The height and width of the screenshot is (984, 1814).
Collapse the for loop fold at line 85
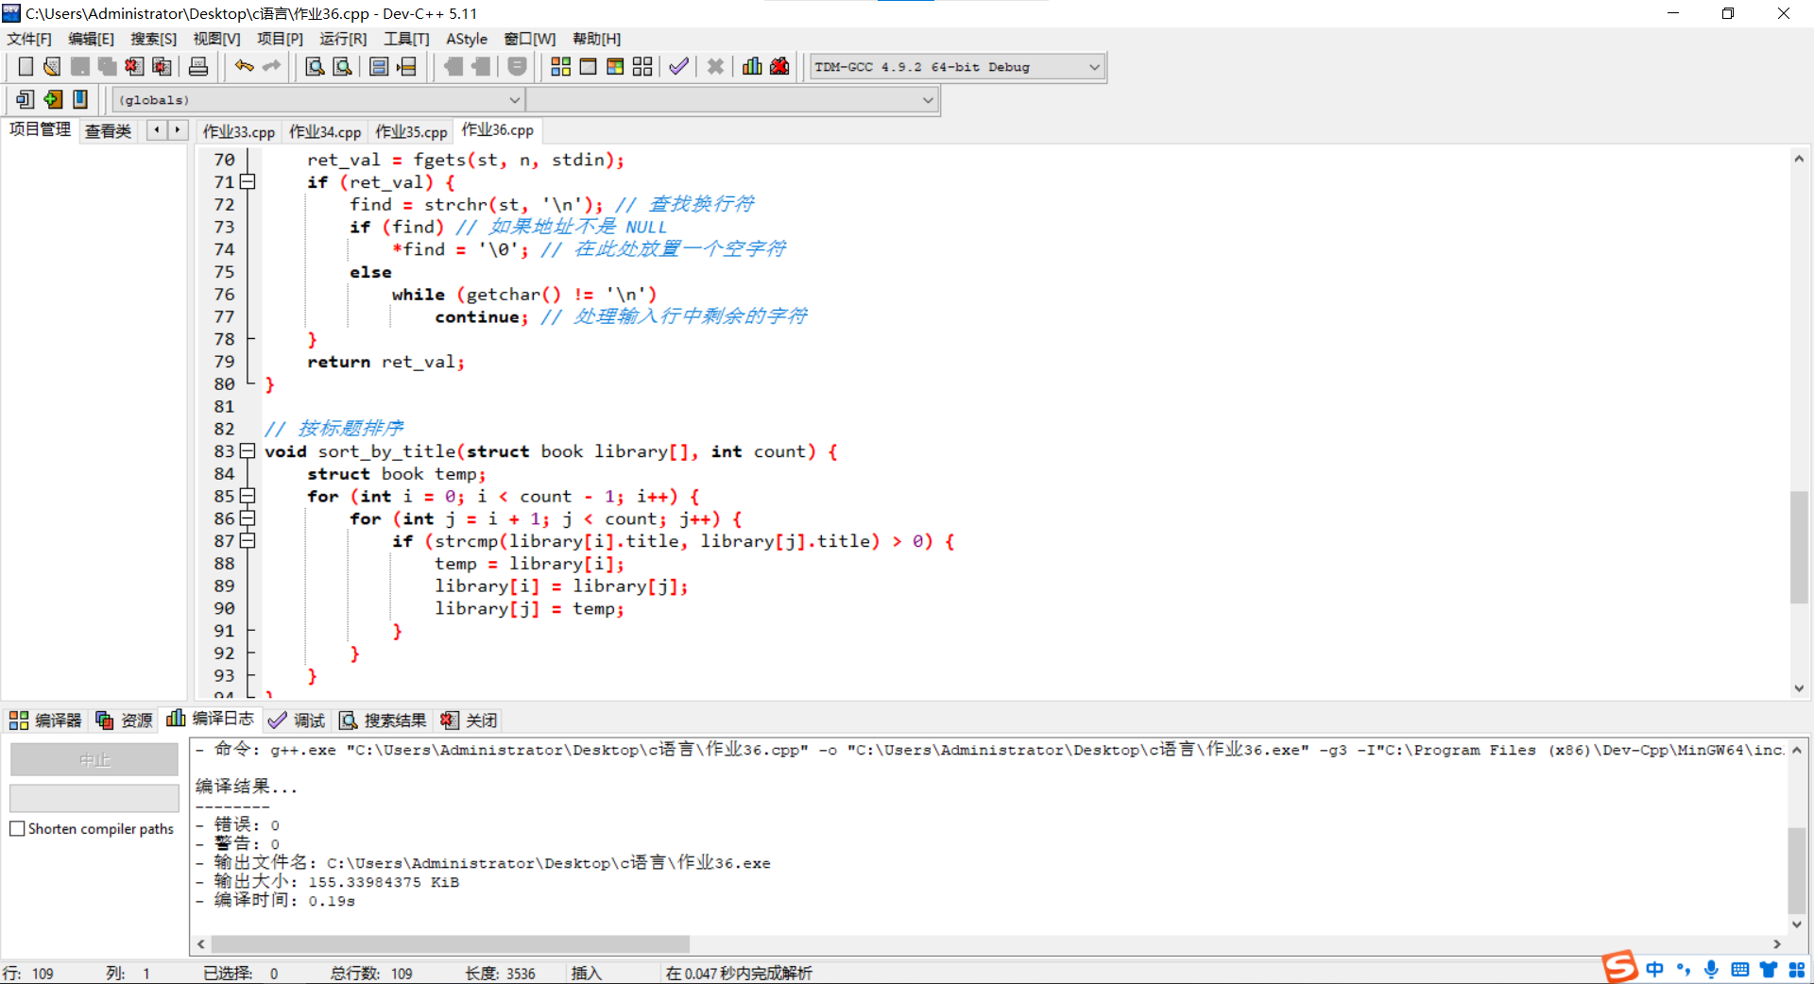click(248, 496)
